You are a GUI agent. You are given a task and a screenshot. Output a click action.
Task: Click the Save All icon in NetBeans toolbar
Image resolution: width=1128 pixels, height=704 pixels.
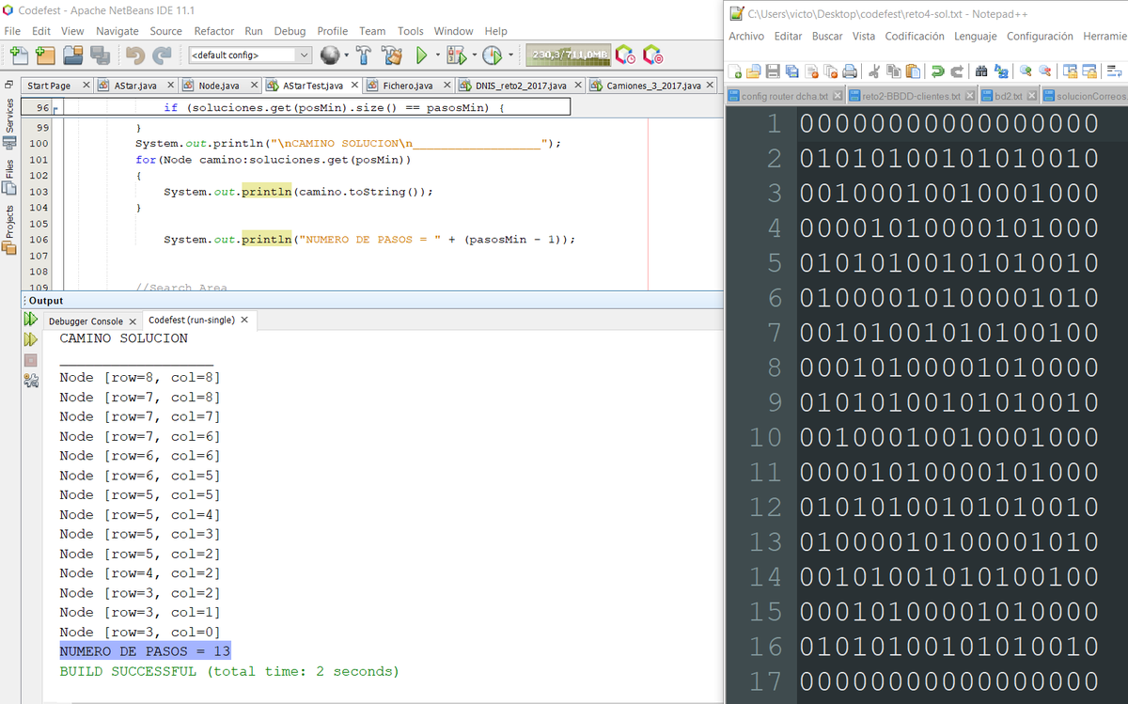pyautogui.click(x=100, y=55)
